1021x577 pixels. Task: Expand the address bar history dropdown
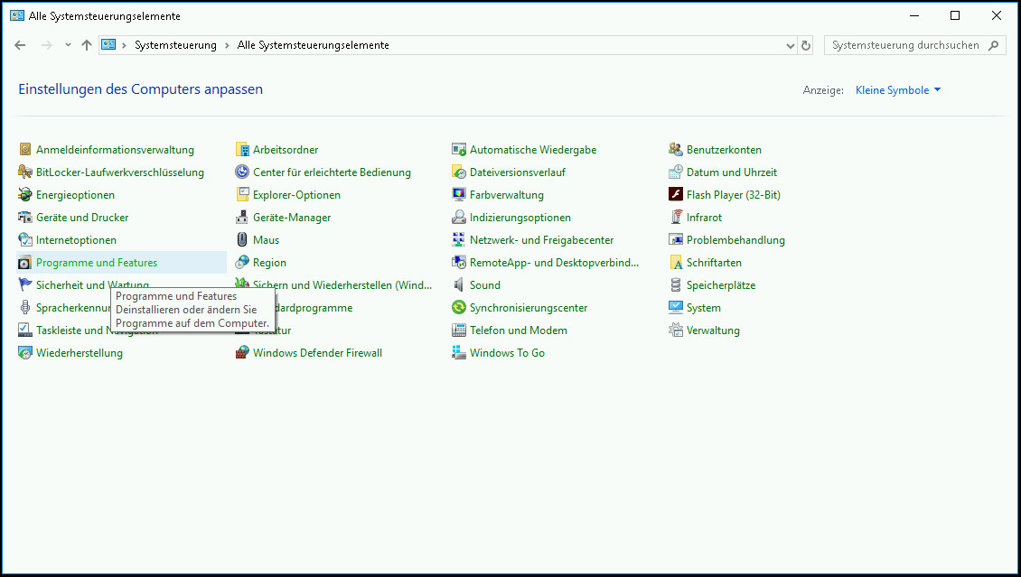(791, 45)
